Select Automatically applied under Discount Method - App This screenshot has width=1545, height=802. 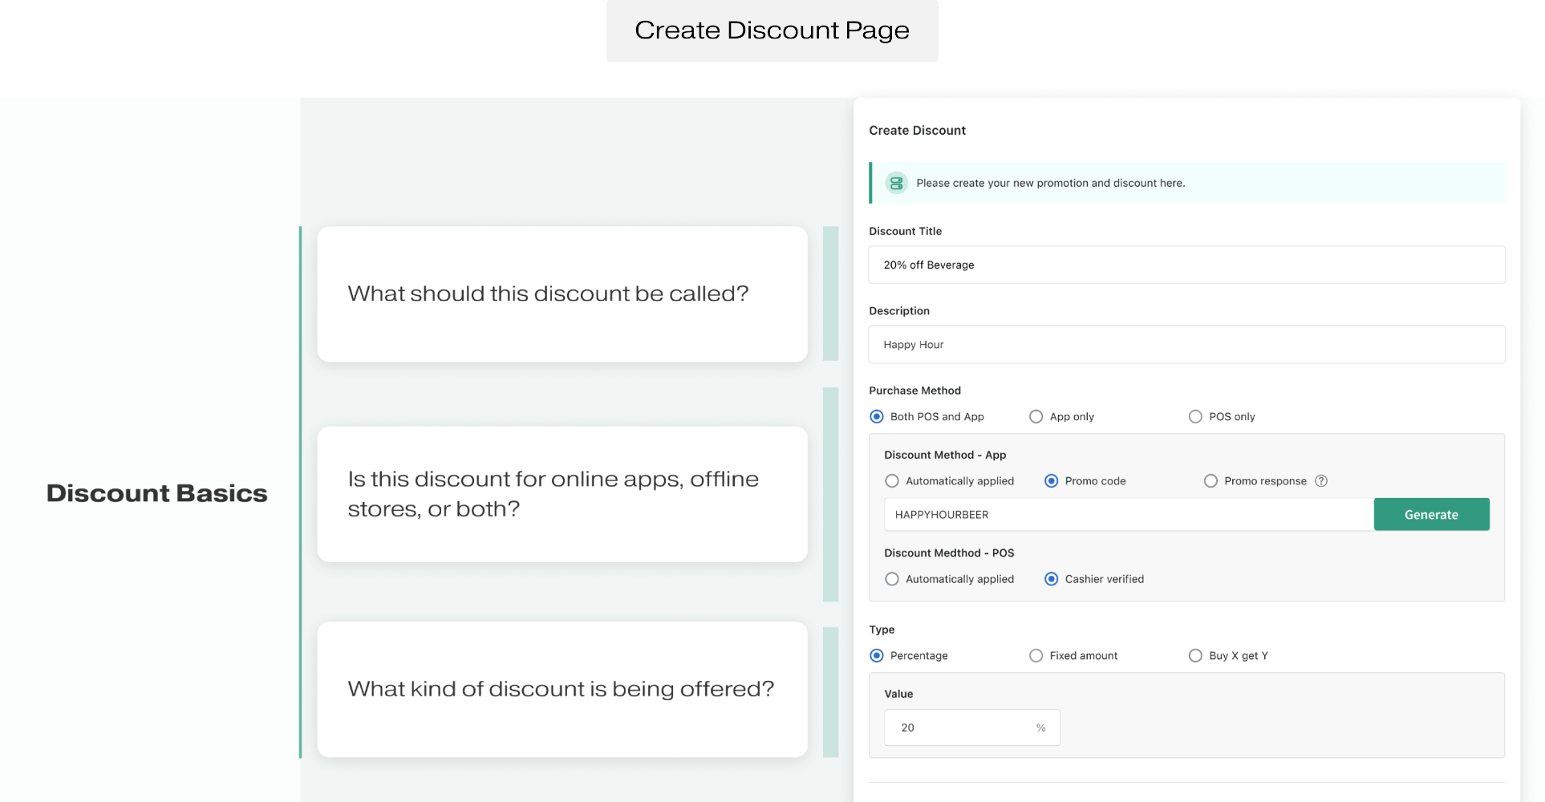(x=892, y=481)
